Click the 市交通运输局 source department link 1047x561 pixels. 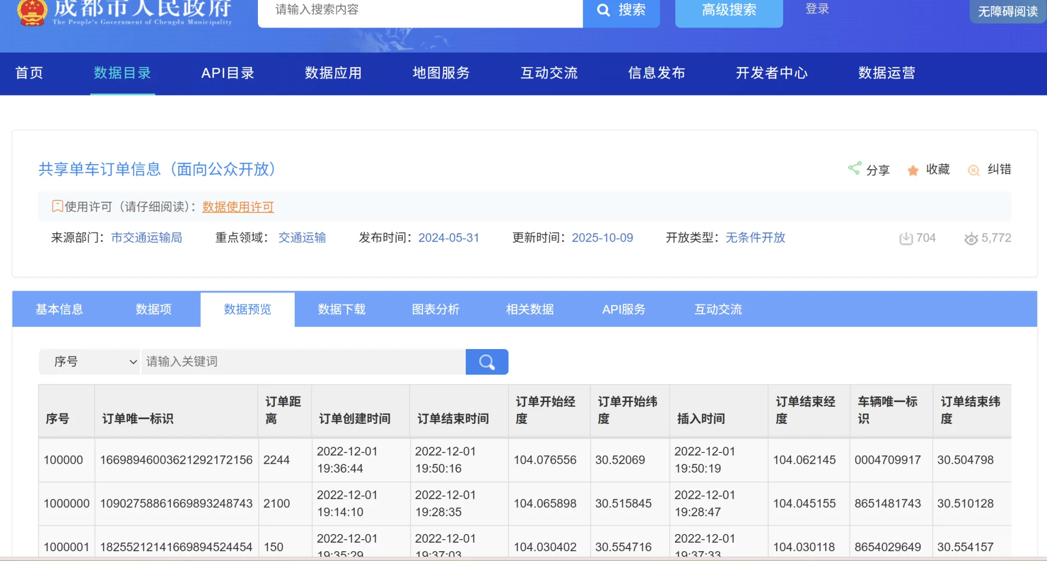147,238
